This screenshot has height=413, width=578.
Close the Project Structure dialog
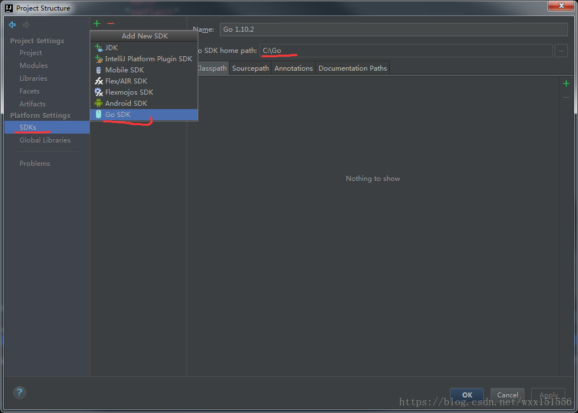coord(561,6)
